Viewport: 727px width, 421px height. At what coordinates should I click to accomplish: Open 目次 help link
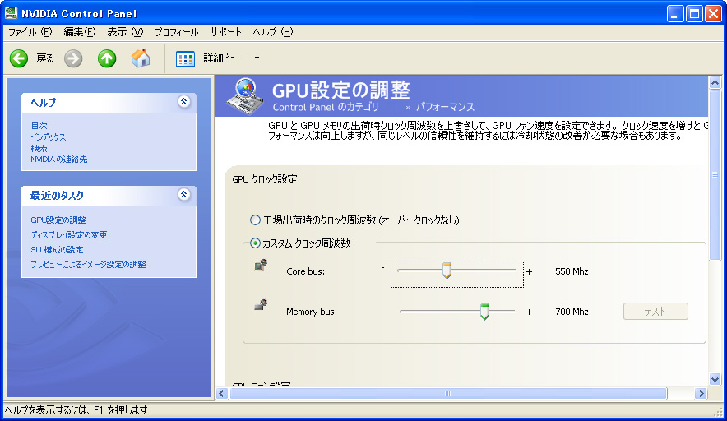pos(39,125)
